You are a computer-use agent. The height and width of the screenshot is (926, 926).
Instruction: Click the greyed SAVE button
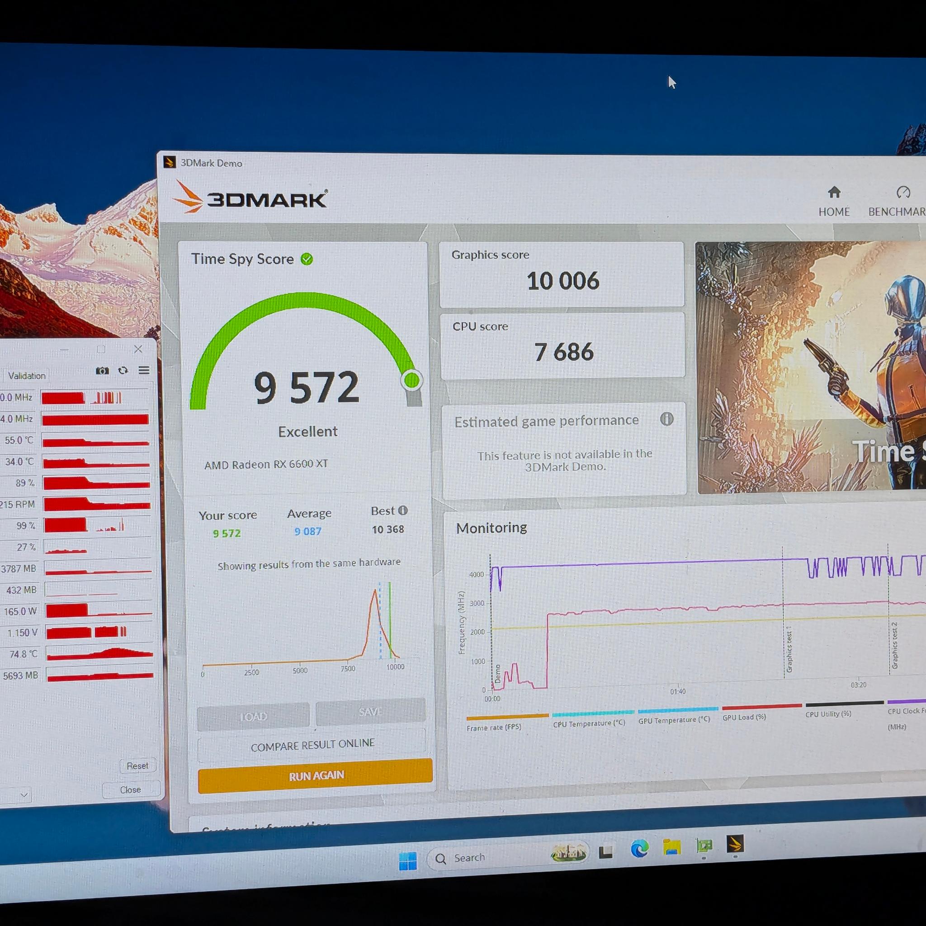tap(370, 712)
